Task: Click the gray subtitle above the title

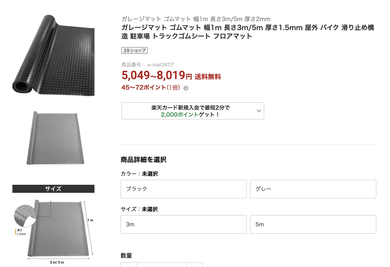Action: tap(196, 19)
